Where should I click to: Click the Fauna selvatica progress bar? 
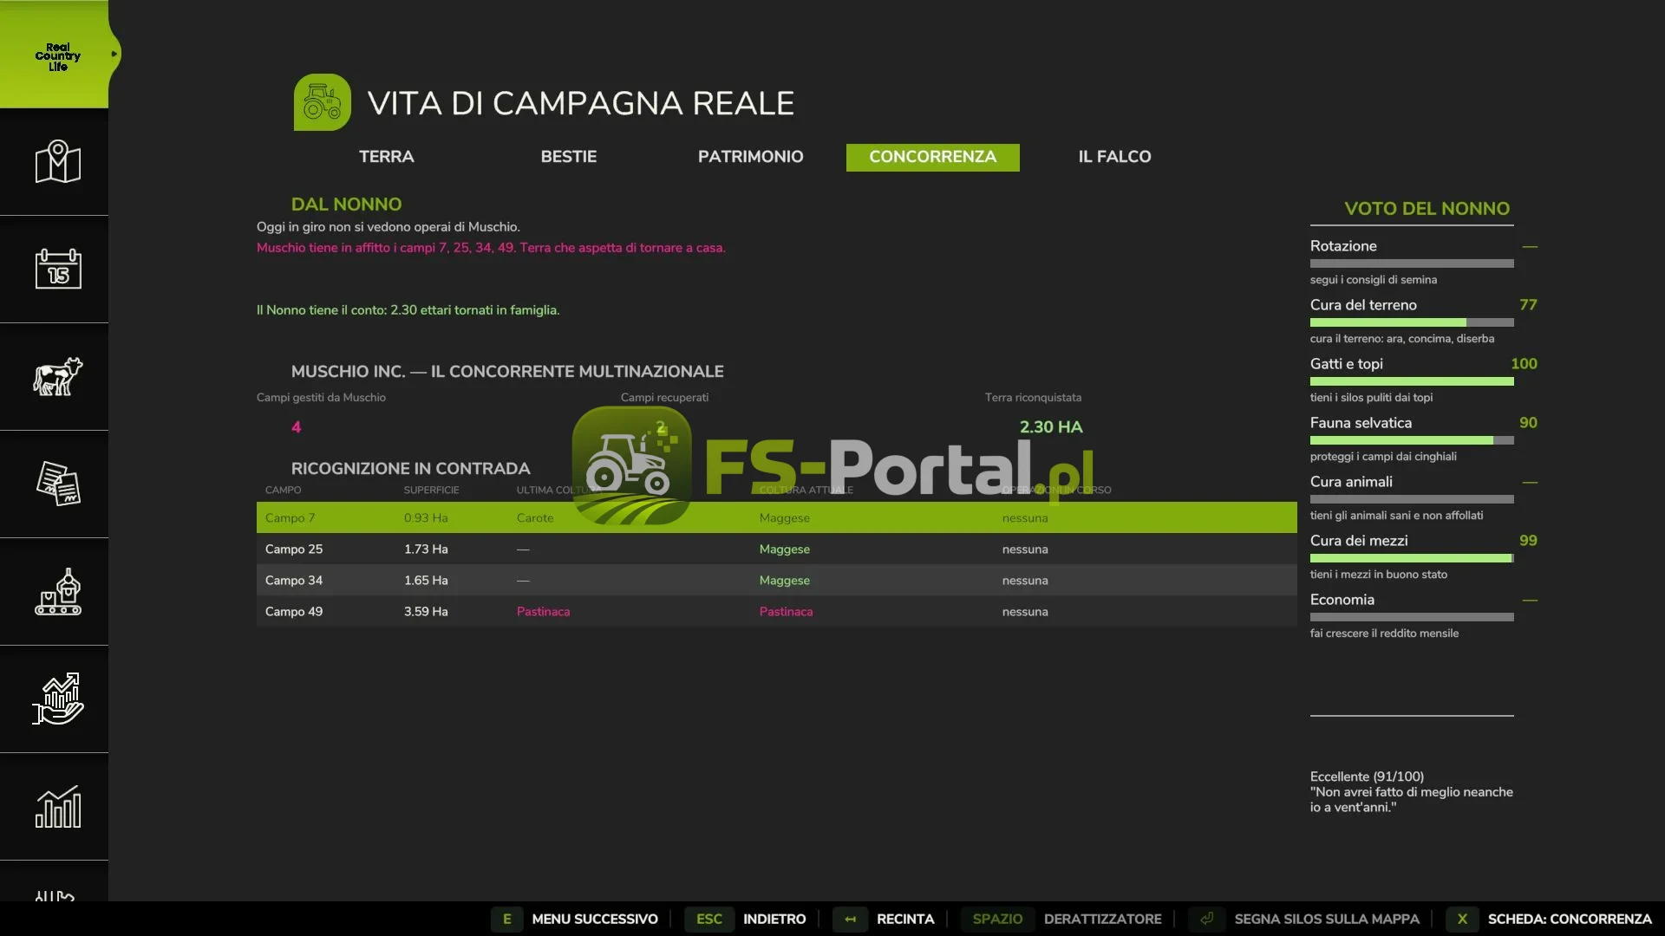click(x=1412, y=440)
